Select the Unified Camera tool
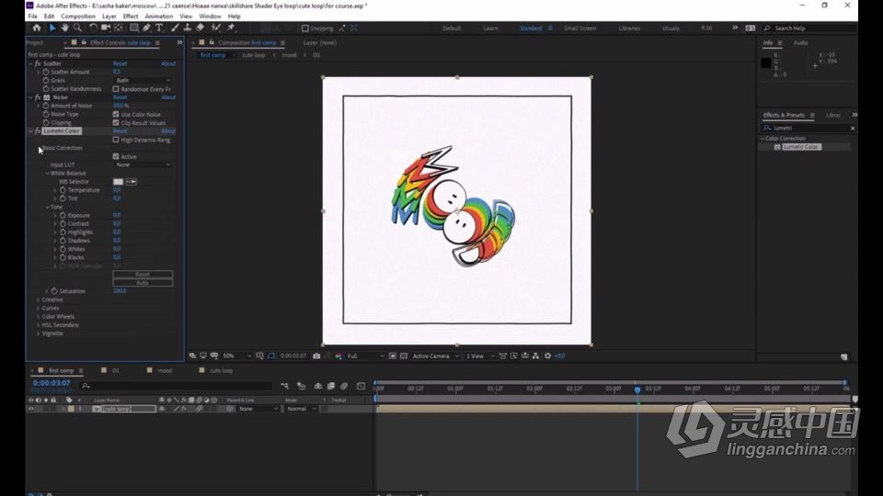 [x=105, y=28]
